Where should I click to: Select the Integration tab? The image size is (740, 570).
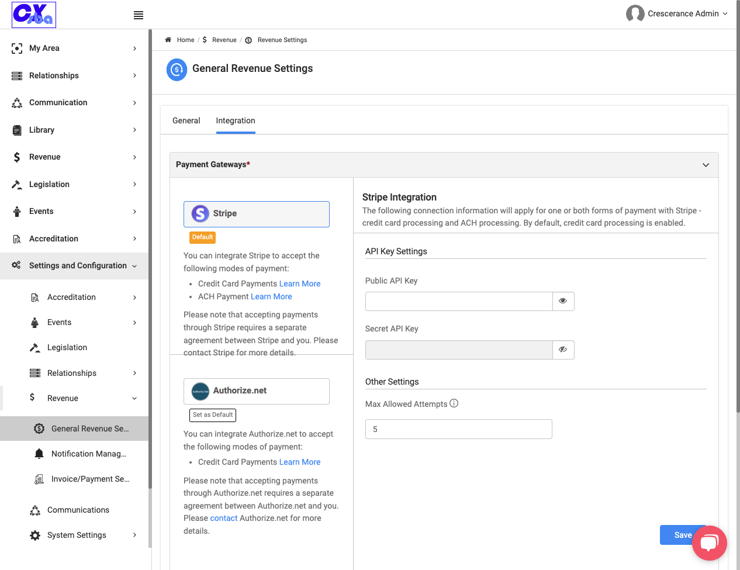click(x=236, y=120)
